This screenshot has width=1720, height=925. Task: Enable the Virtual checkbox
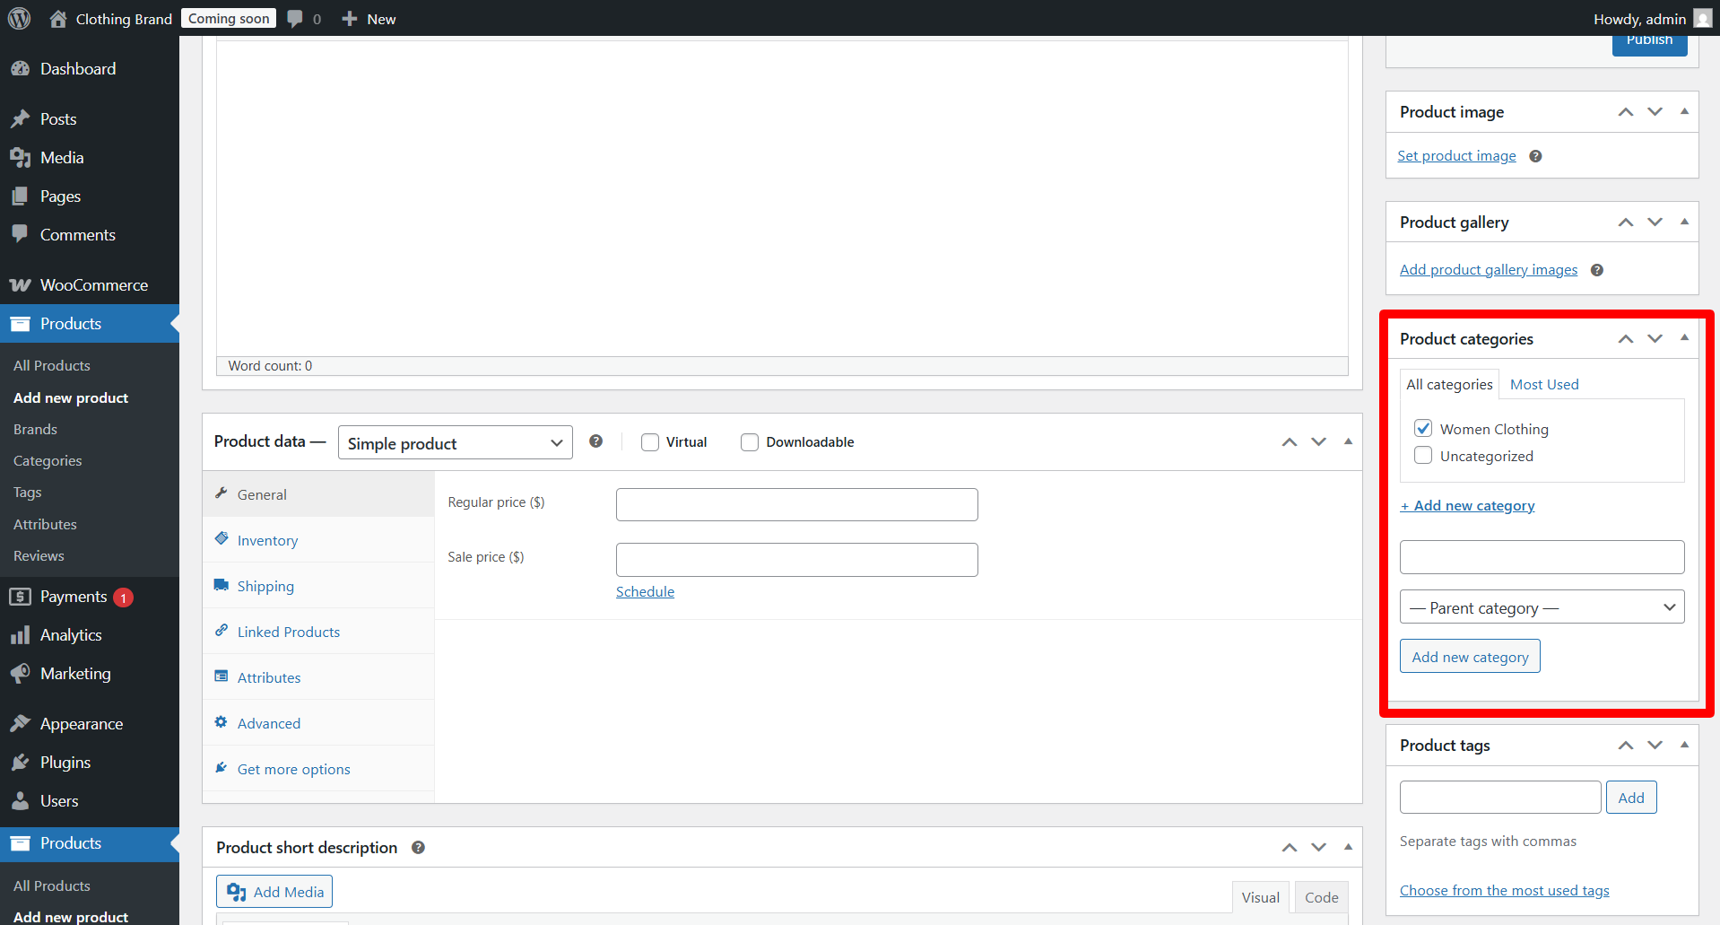[x=650, y=442]
